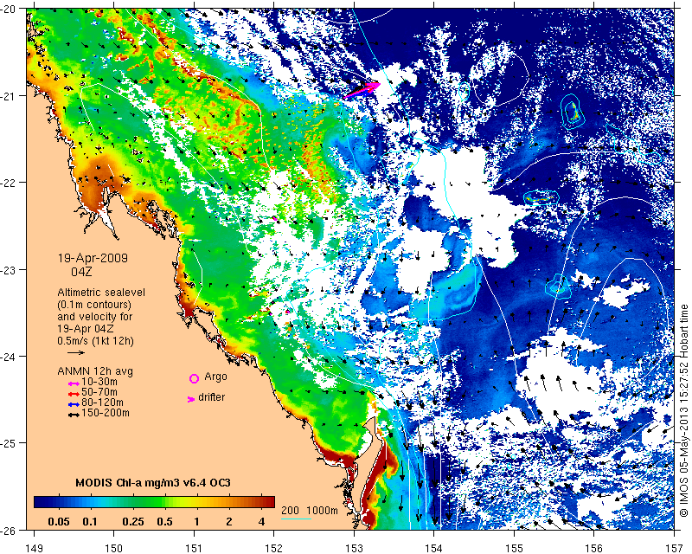Click the black 150-200m legend arrow
Viewport: 692px width, 554px height.
click(74, 415)
